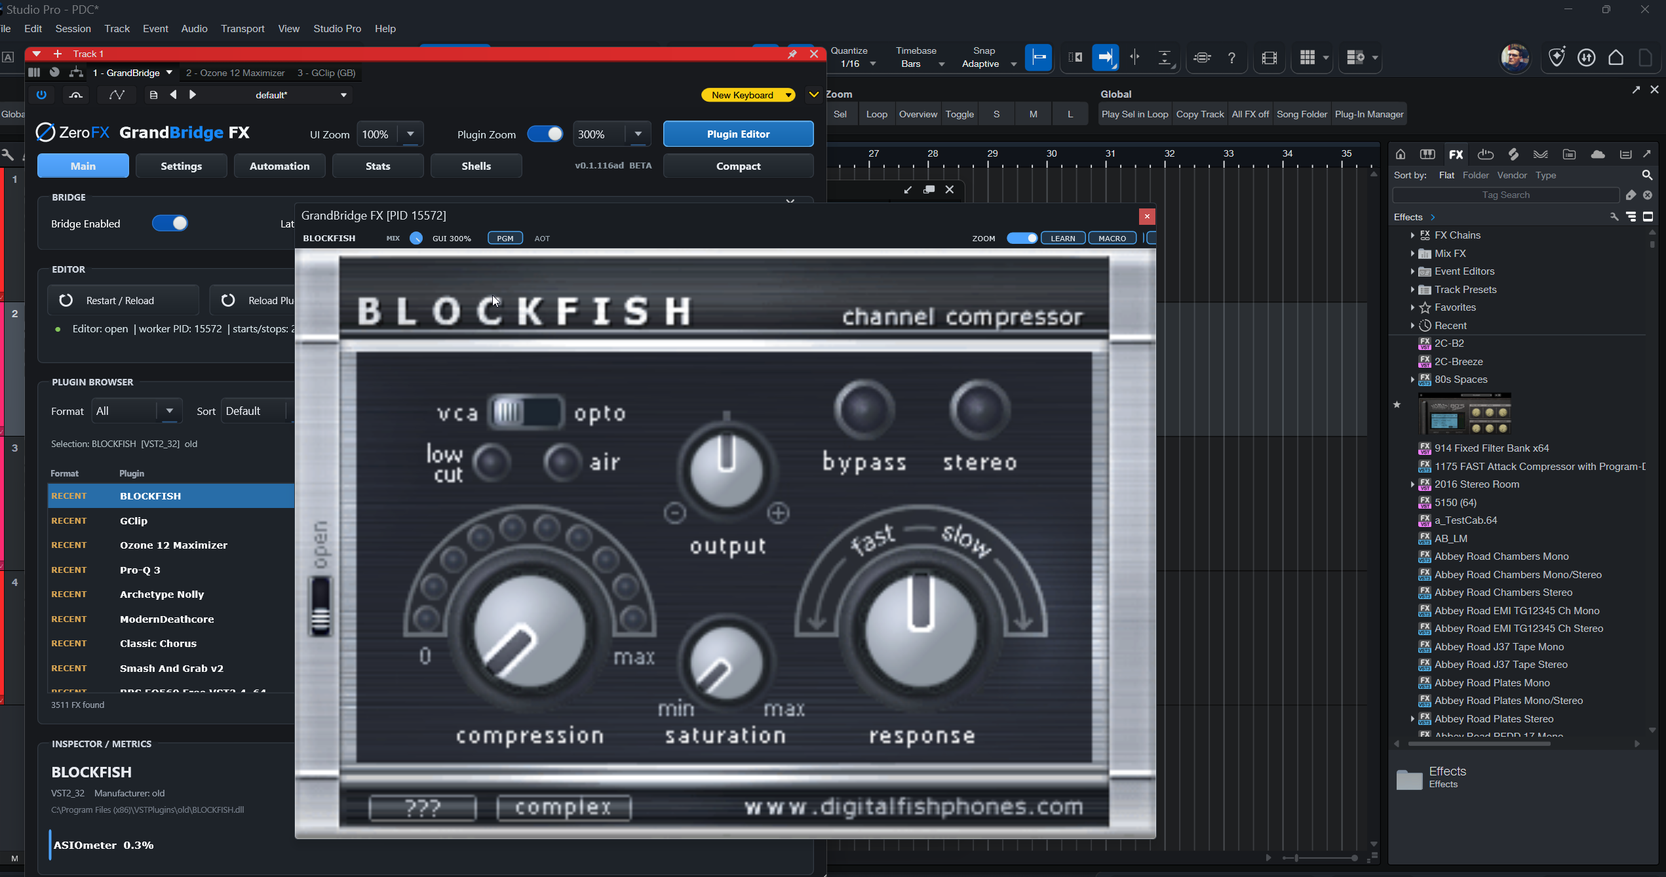This screenshot has height=877, width=1666.
Task: Open the automation curve icon in plugin header
Action: coord(117,95)
